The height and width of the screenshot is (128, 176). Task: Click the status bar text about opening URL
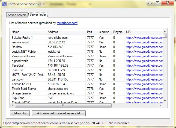pos(67,123)
